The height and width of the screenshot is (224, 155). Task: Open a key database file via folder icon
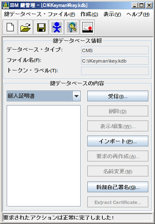(x=25, y=27)
